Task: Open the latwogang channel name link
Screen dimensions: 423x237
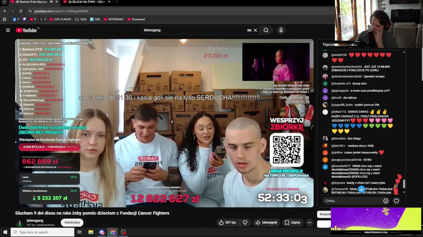Action: point(35,221)
